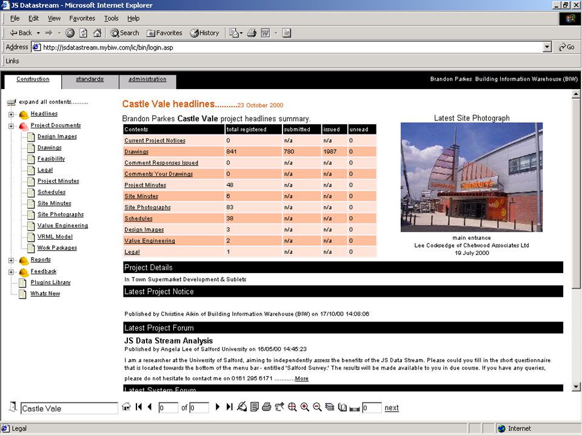This screenshot has width=582, height=436.
Task: Click the Castle Vale project name field
Action: click(x=69, y=408)
